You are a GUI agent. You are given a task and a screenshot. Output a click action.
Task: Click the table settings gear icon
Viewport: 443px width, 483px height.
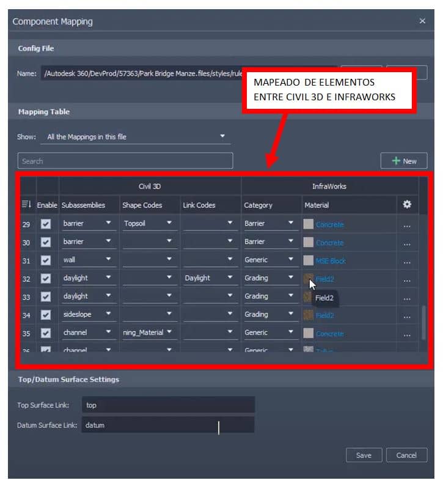[407, 205]
